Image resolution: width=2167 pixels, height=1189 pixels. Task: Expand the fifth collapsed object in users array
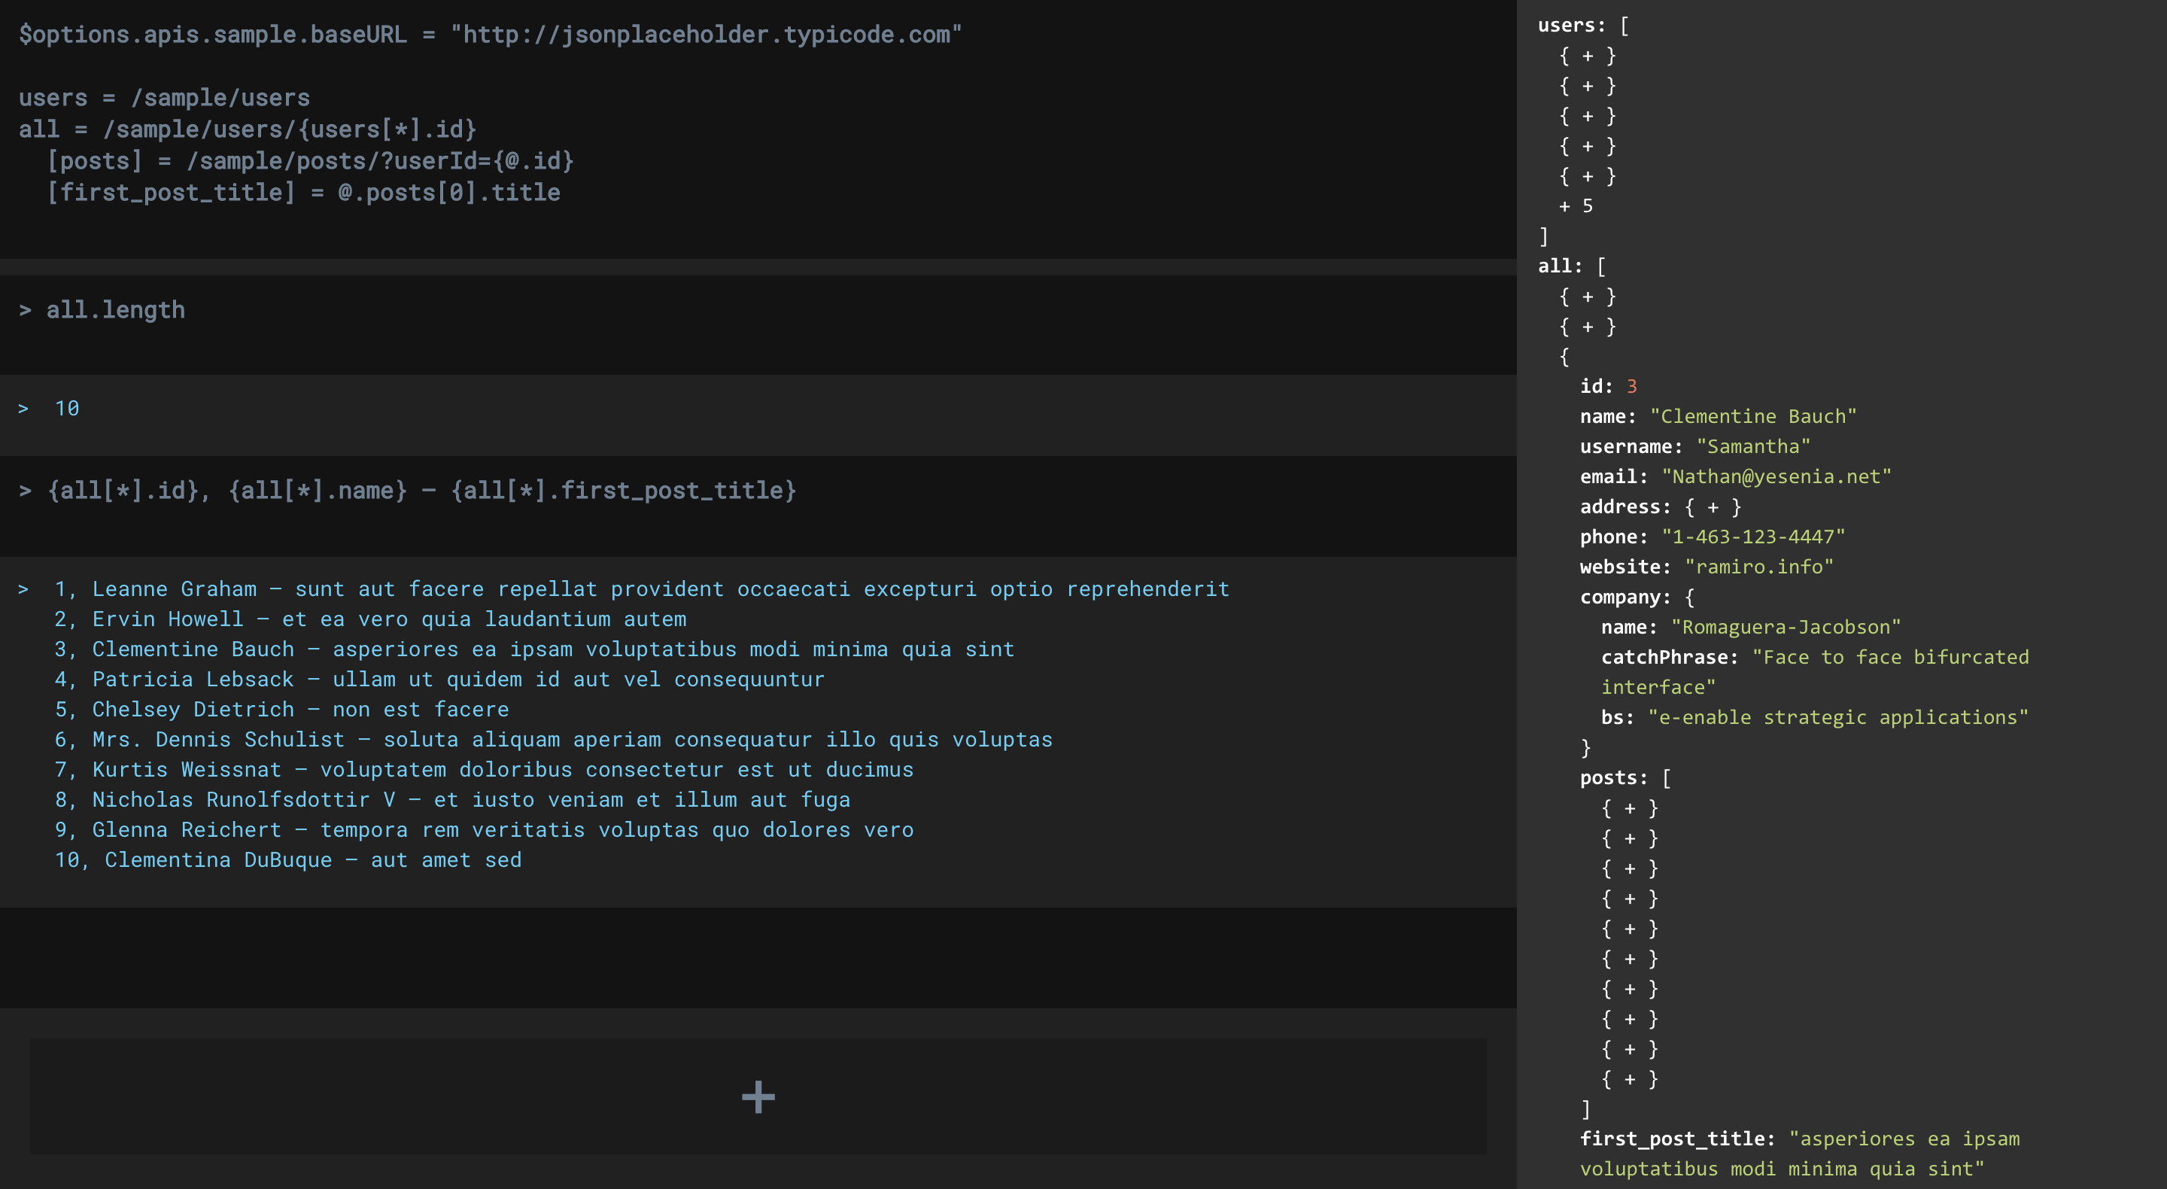click(x=1588, y=176)
